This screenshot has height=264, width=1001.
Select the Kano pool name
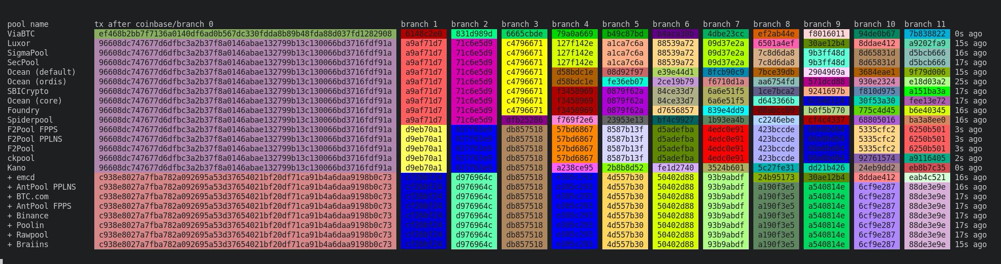[17, 168]
